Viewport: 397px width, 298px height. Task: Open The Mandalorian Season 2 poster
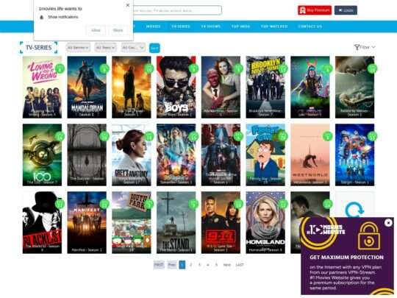pos(87,87)
